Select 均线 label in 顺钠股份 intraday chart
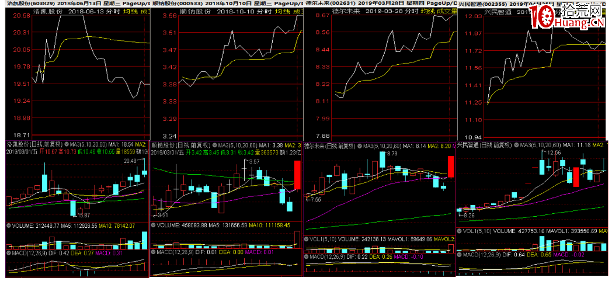612x281 pixels. tap(281, 12)
